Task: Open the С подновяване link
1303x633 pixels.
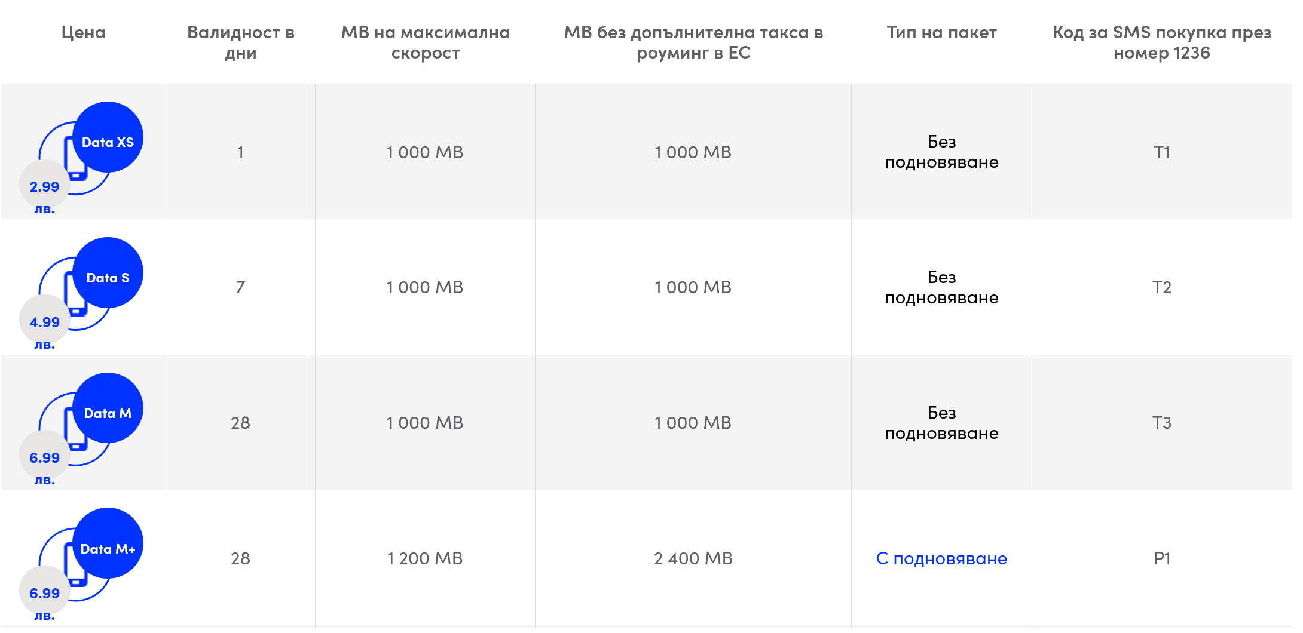Action: [941, 559]
